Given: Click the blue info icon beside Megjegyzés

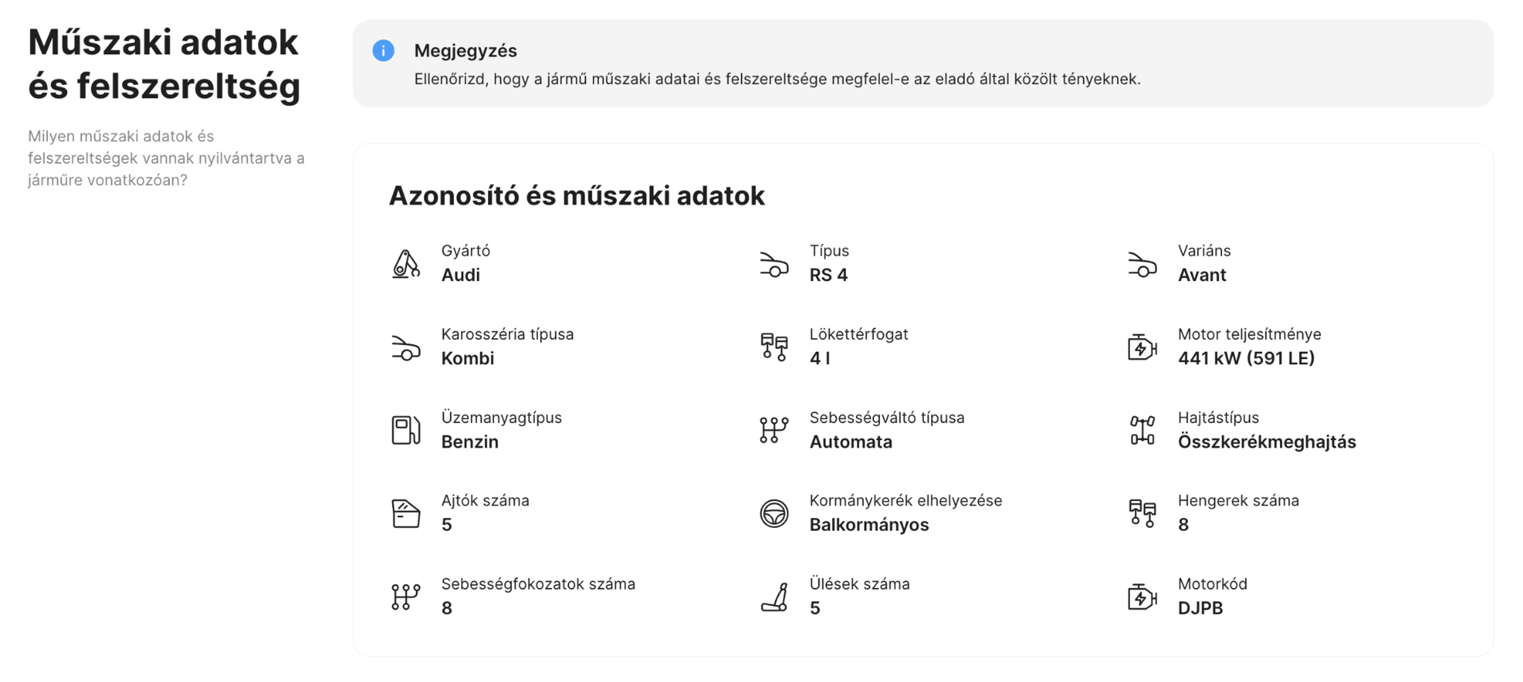Looking at the screenshot, I should pos(383,51).
